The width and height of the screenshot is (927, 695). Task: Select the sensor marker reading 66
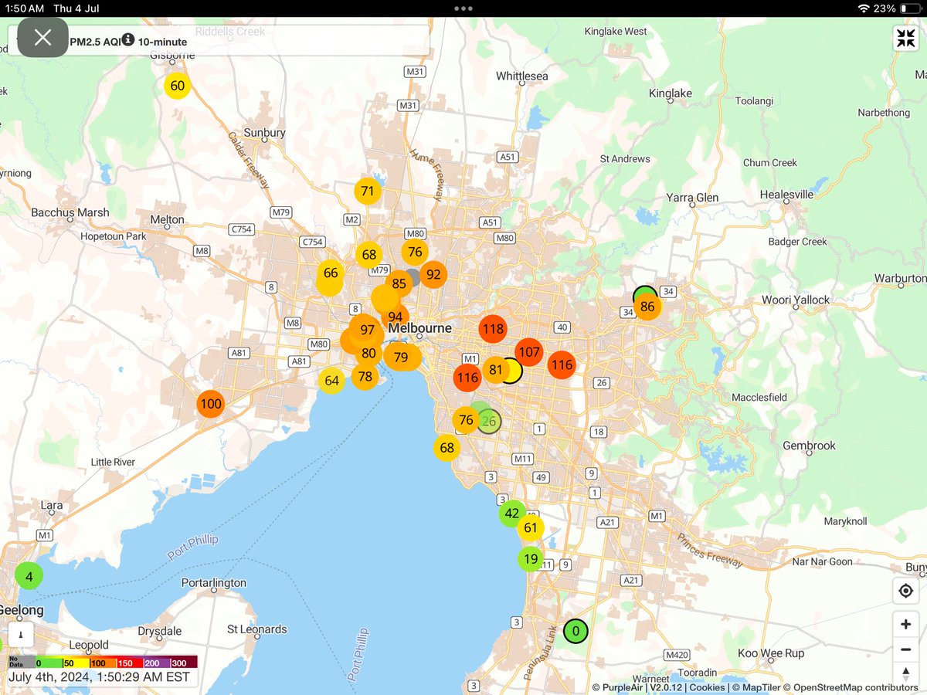click(331, 273)
